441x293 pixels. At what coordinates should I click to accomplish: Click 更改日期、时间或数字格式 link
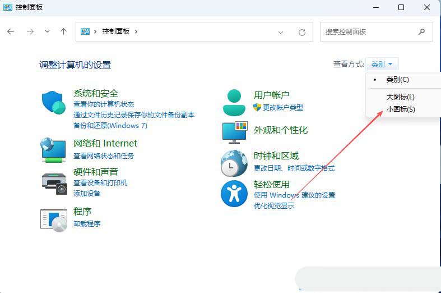tap(294, 168)
